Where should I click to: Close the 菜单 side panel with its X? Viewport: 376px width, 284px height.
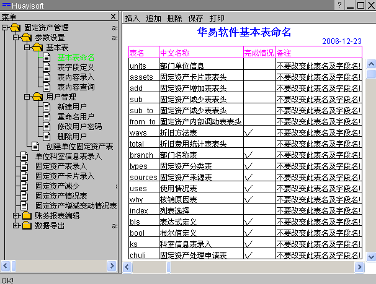pyautogui.click(x=113, y=16)
